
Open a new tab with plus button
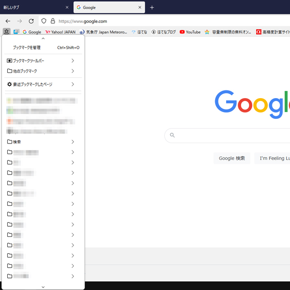click(x=152, y=7)
